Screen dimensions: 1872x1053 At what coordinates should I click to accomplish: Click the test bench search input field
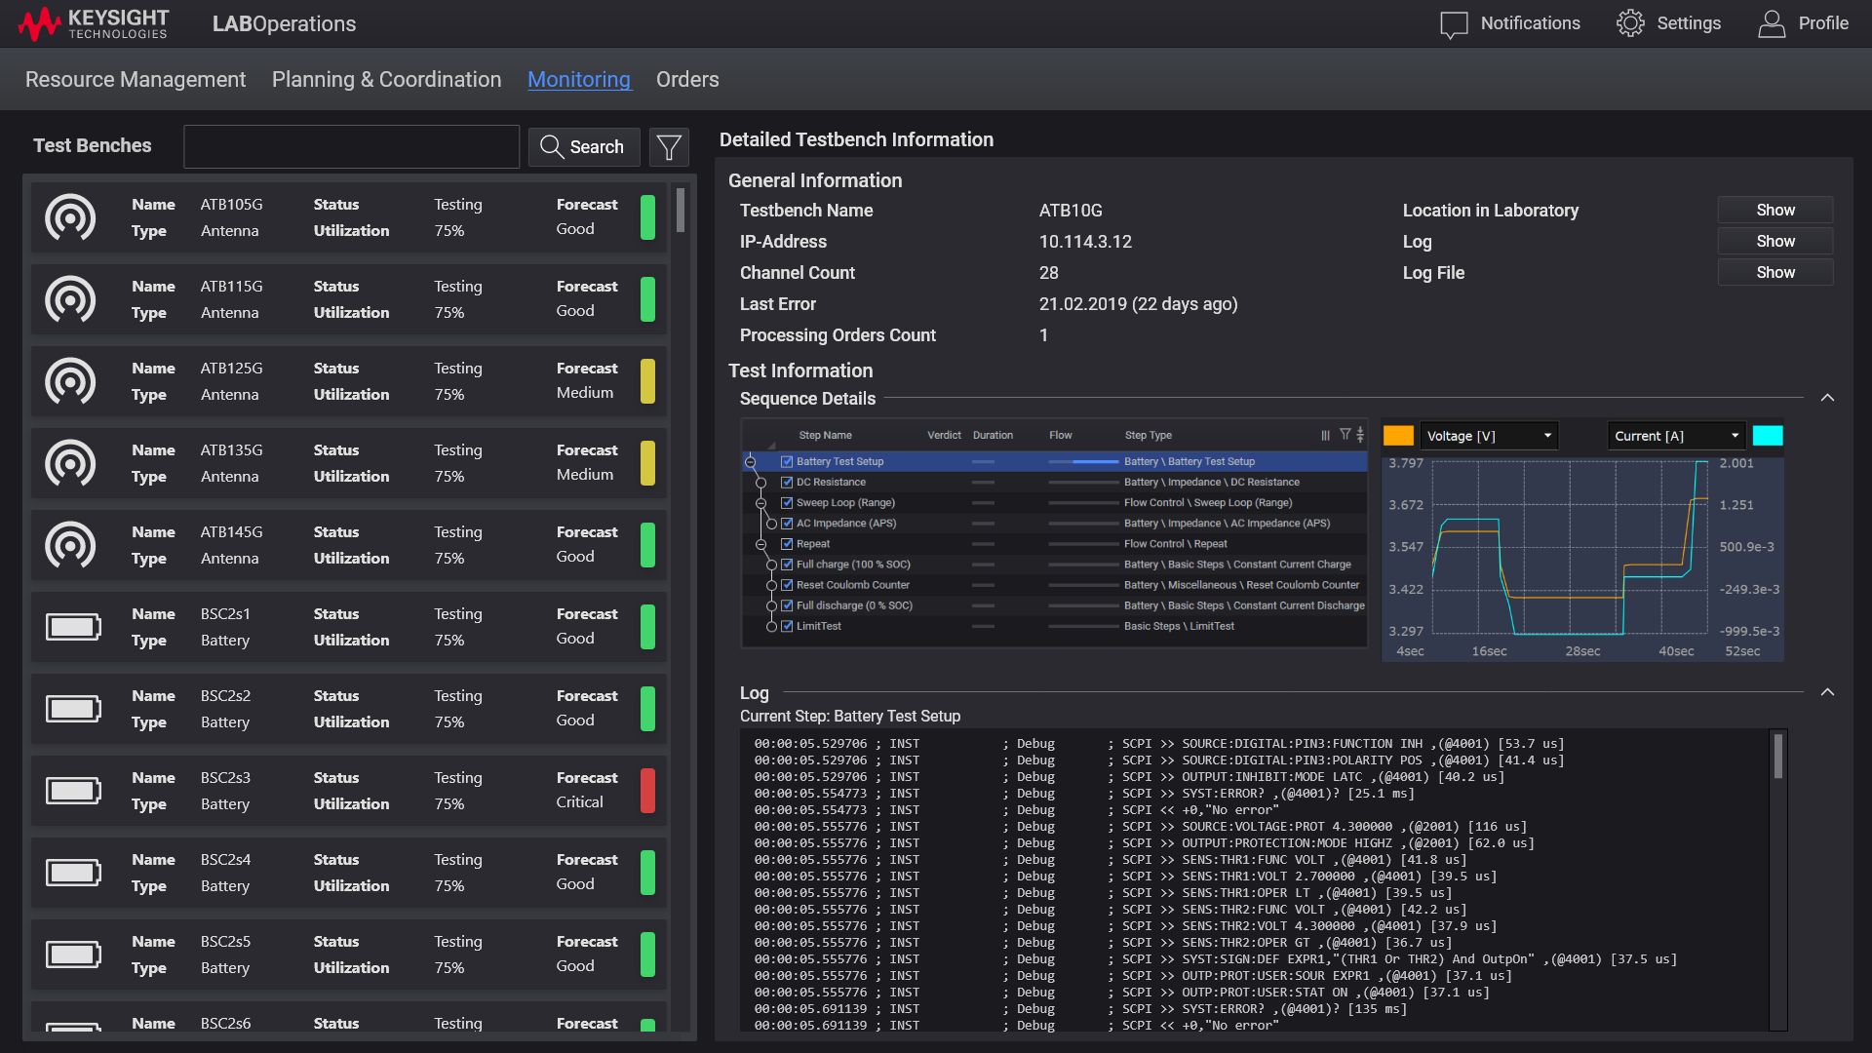click(351, 147)
